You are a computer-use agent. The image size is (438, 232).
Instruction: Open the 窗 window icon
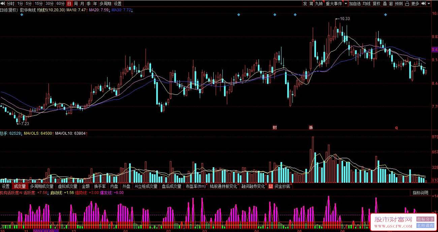(x=391, y=4)
